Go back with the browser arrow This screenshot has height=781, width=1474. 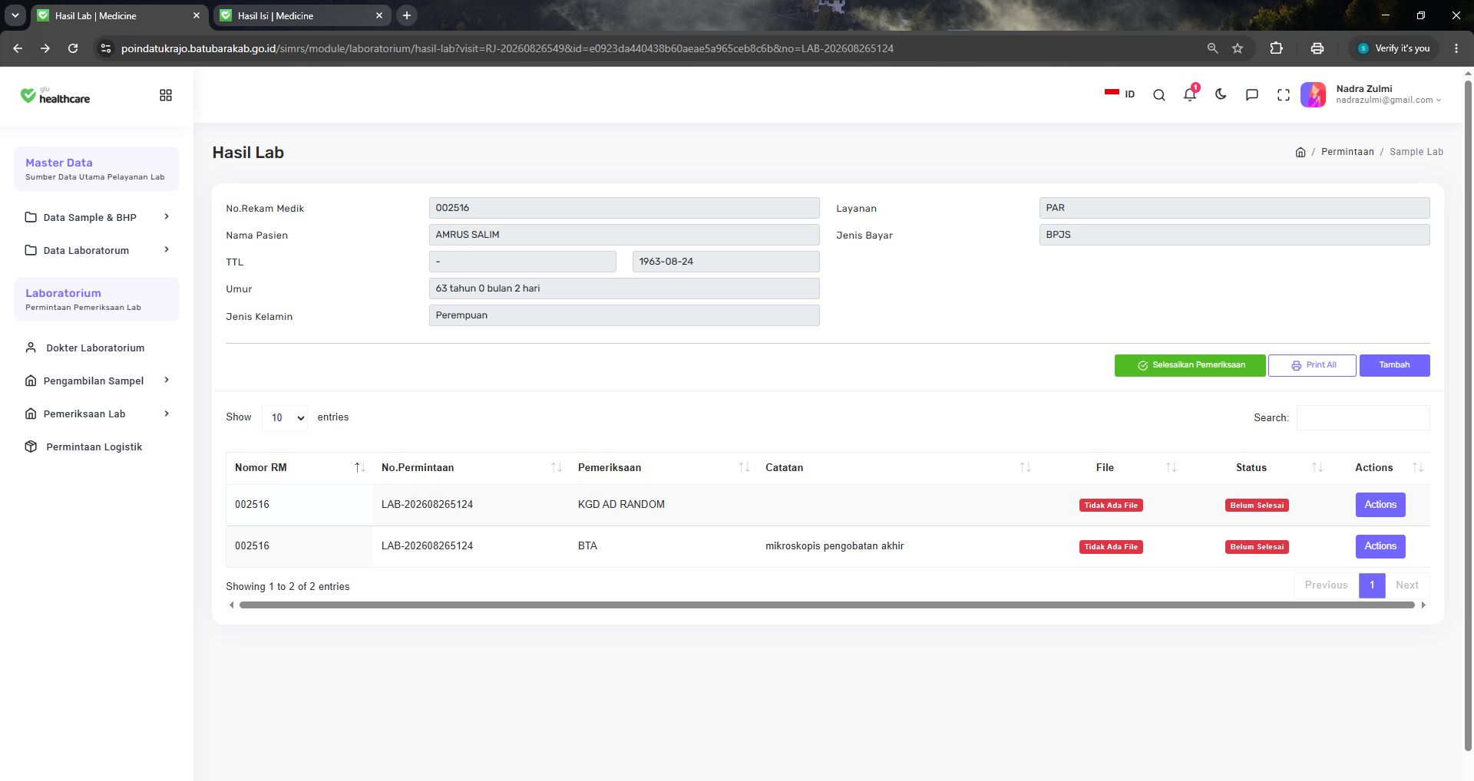click(18, 48)
